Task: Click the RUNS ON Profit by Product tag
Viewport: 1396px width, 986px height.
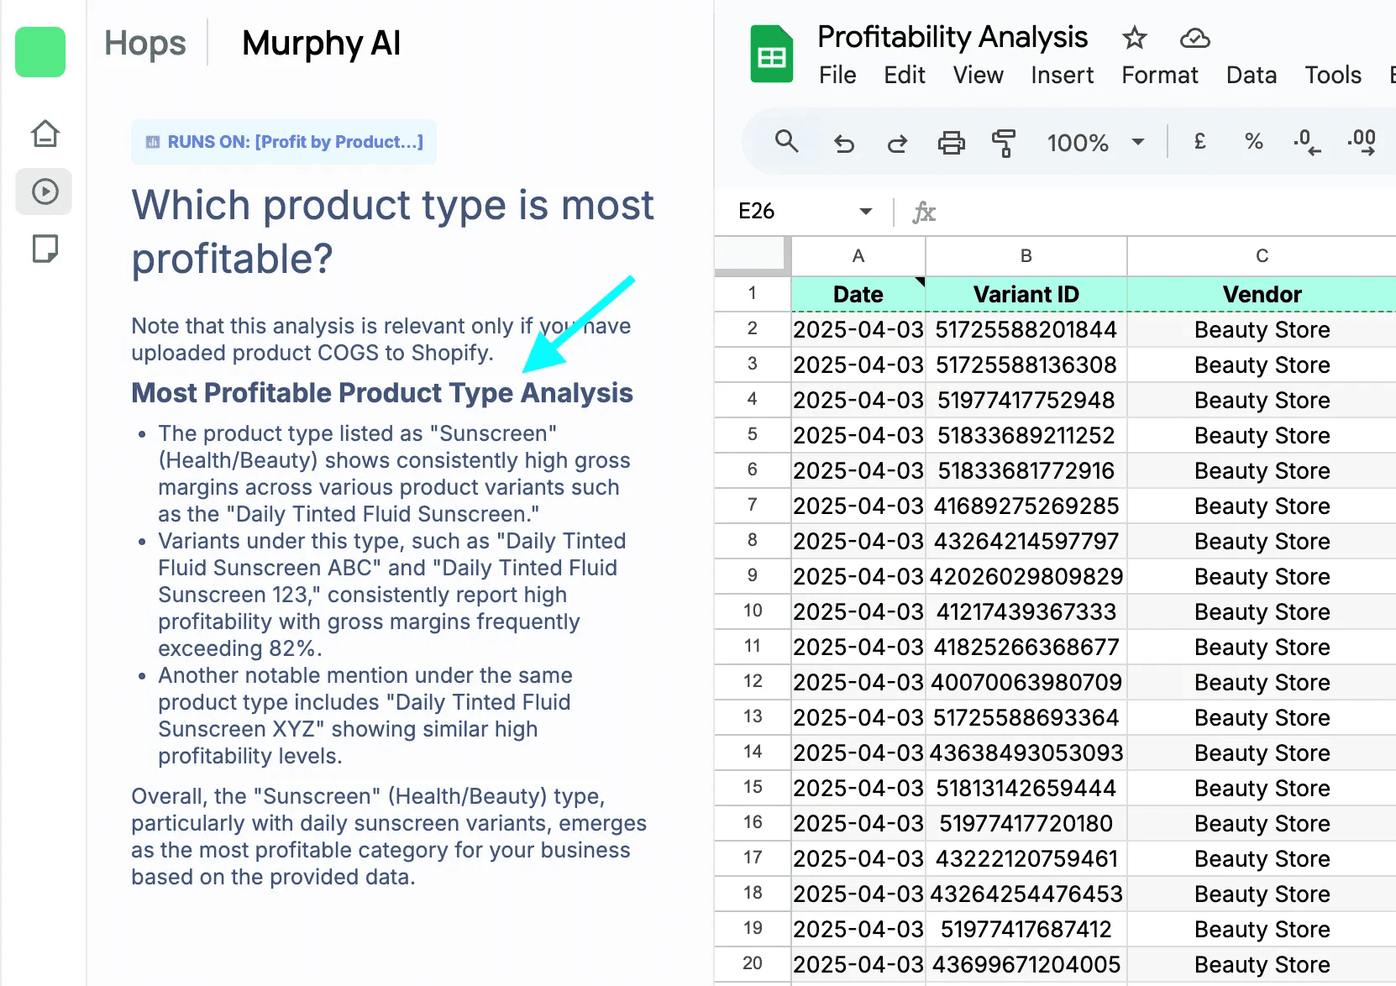Action: pos(284,142)
